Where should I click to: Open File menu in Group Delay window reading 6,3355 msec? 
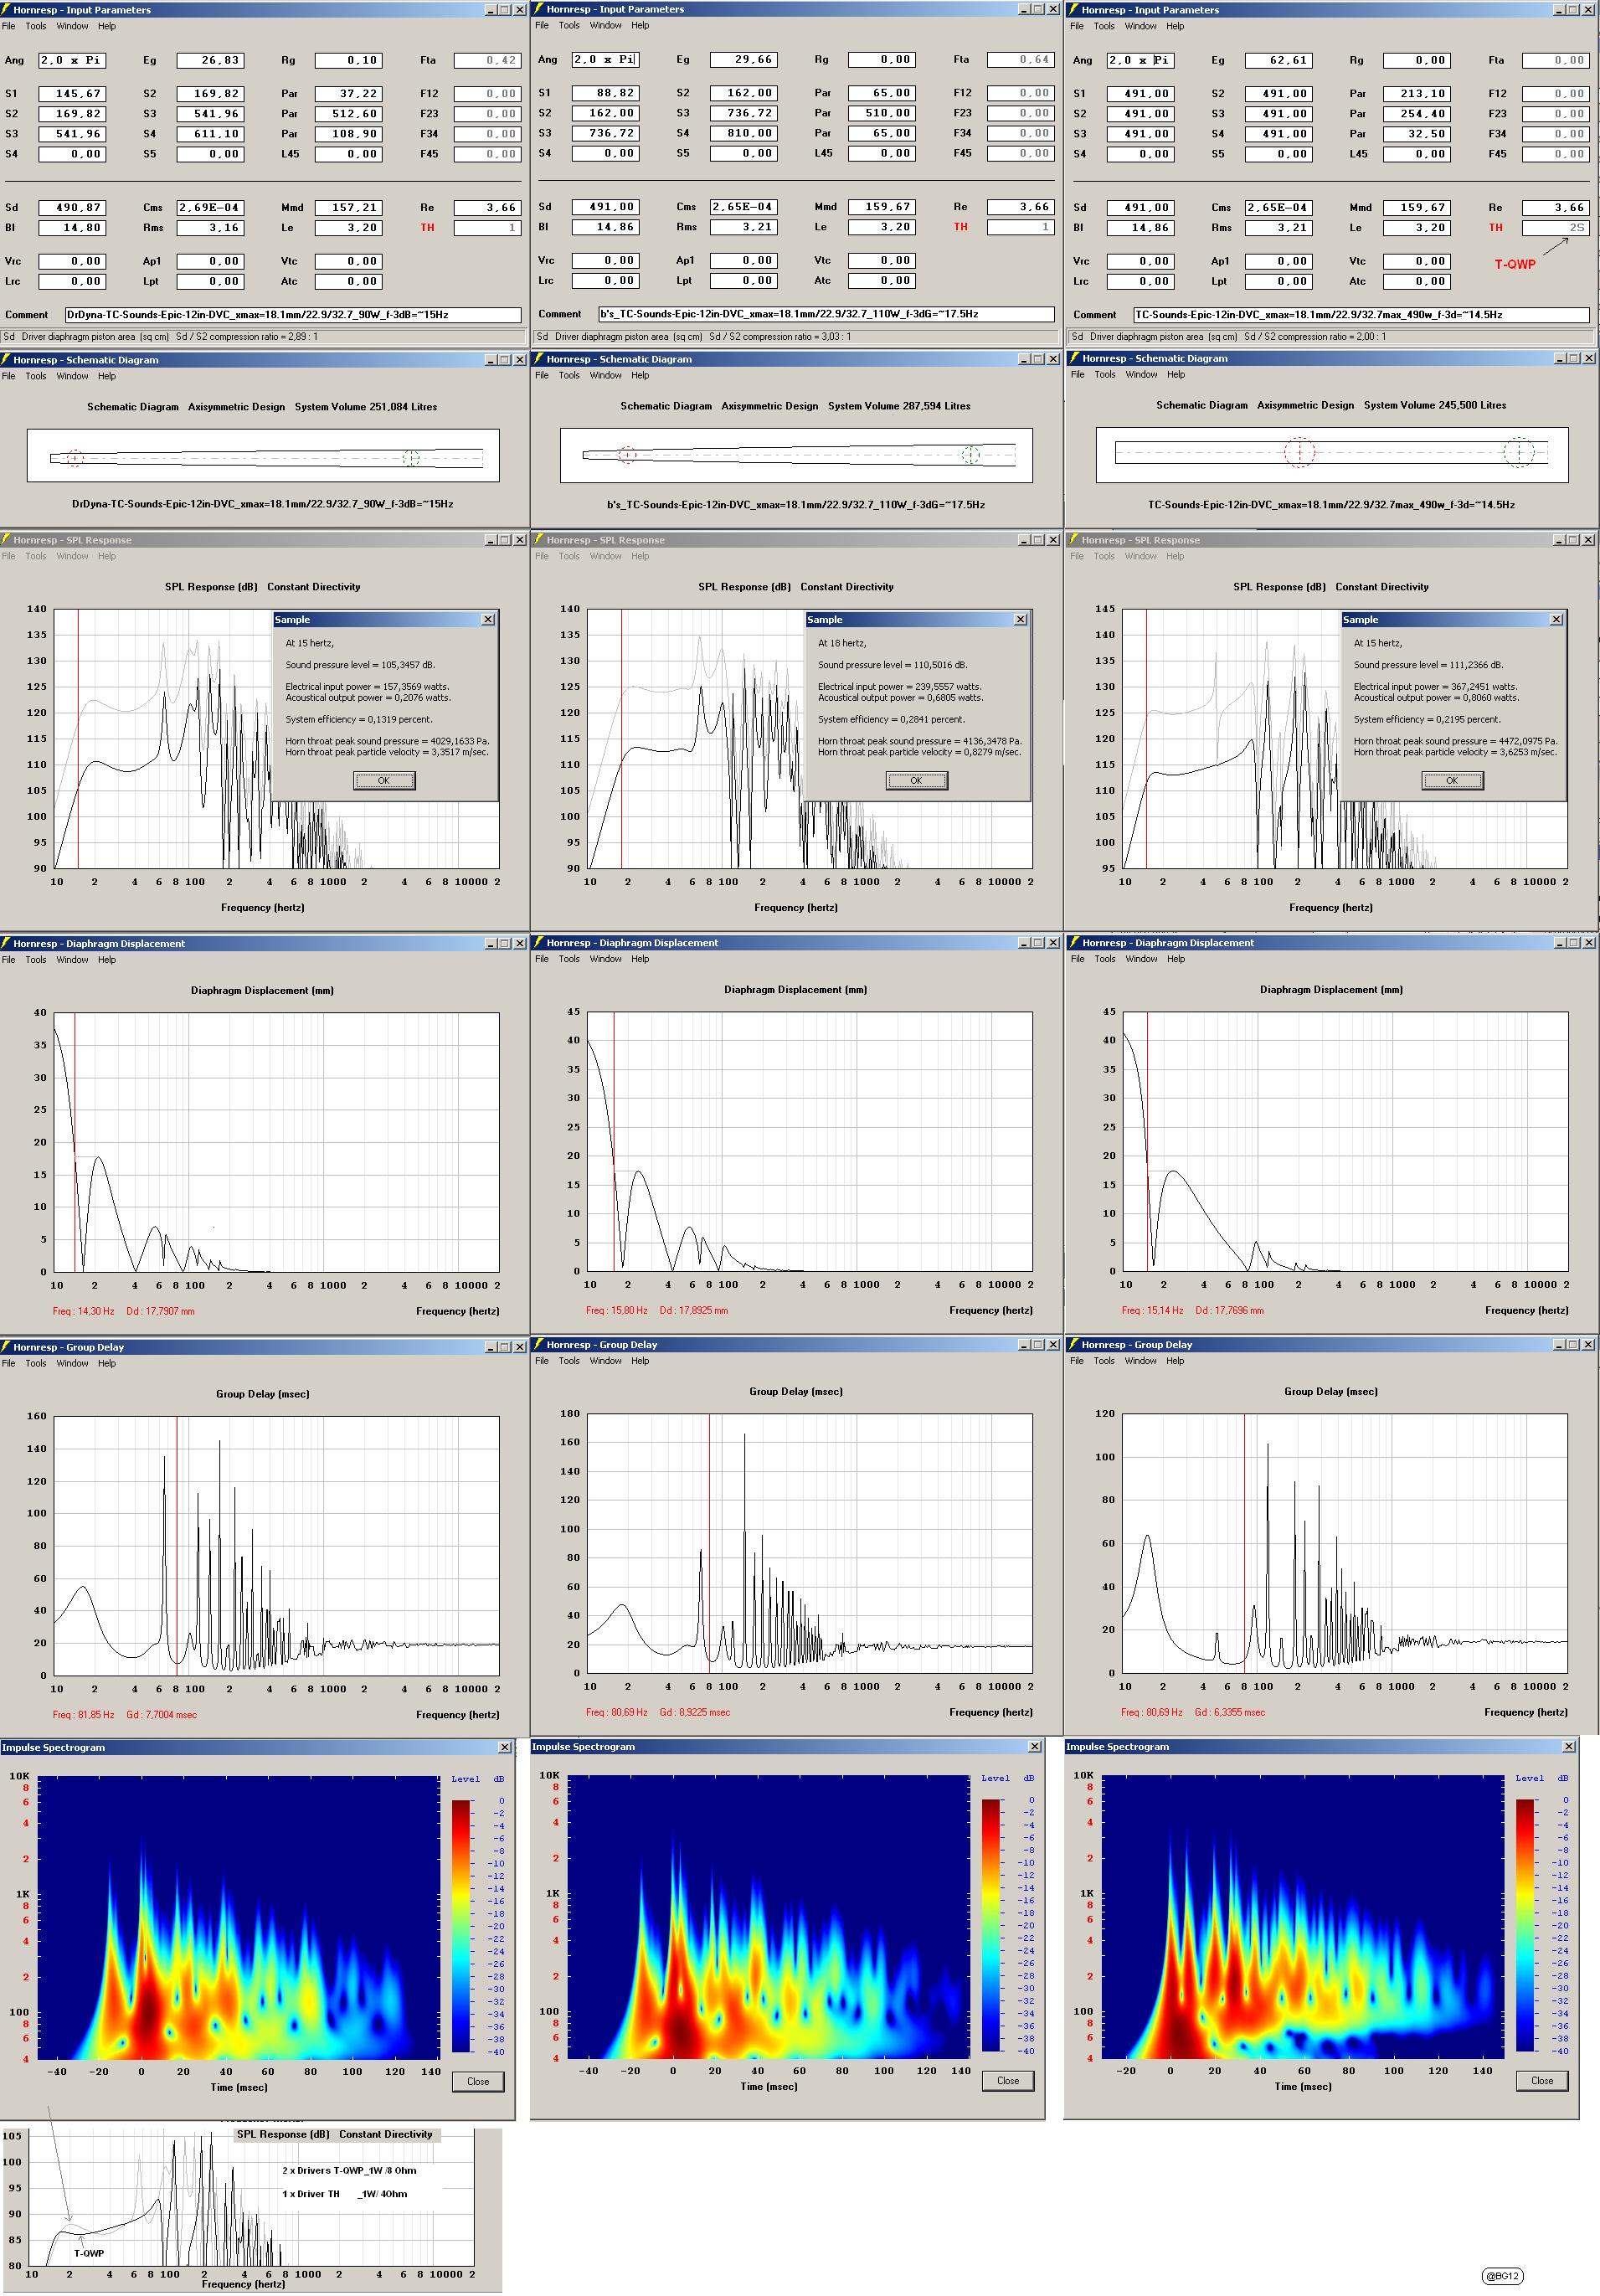[1077, 1361]
